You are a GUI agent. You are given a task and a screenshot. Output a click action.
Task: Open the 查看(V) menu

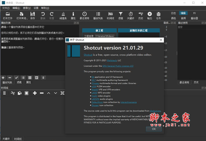(x=27, y=8)
